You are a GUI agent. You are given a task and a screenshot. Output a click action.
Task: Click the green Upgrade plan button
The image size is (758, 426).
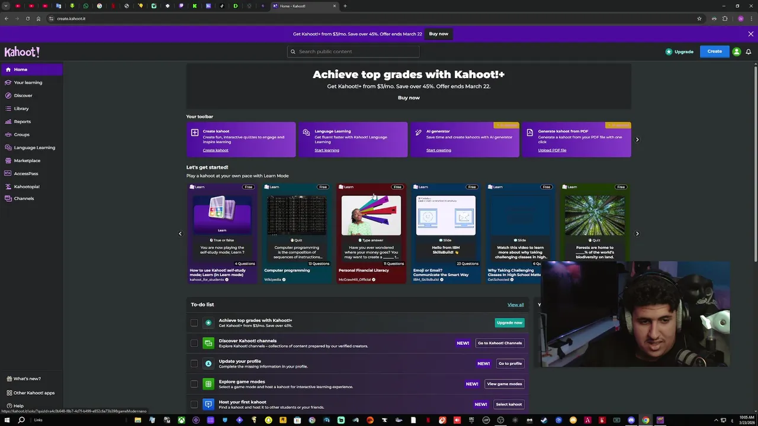point(509,322)
